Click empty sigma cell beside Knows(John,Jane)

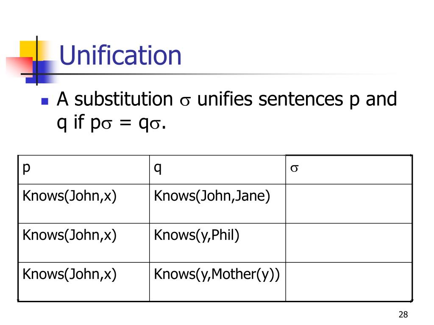349,204
